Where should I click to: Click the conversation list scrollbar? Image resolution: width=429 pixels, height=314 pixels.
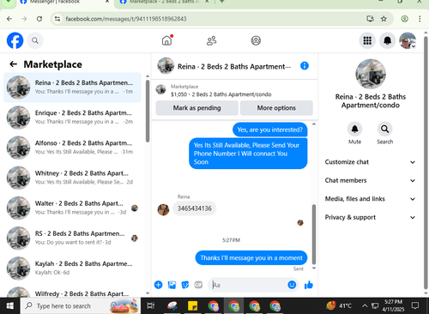(148, 111)
